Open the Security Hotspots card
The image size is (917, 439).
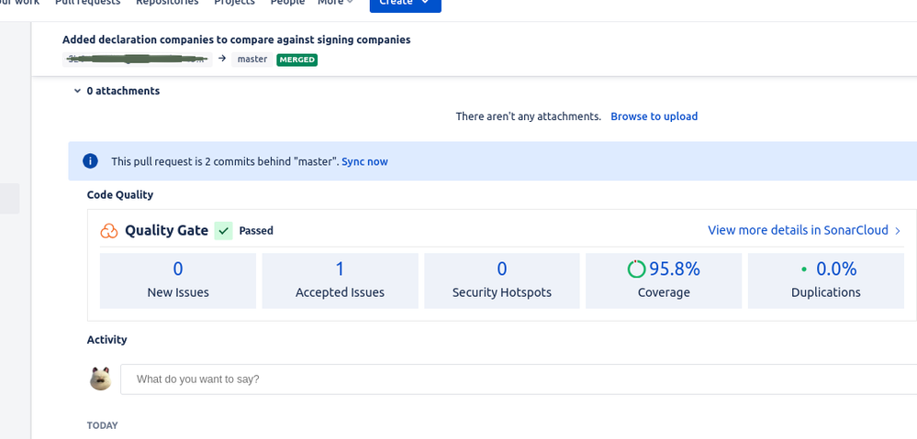(502, 280)
